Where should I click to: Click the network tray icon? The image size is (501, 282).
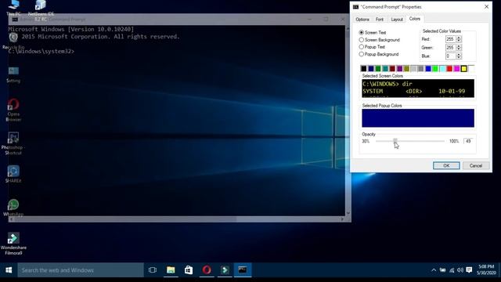click(x=452, y=270)
